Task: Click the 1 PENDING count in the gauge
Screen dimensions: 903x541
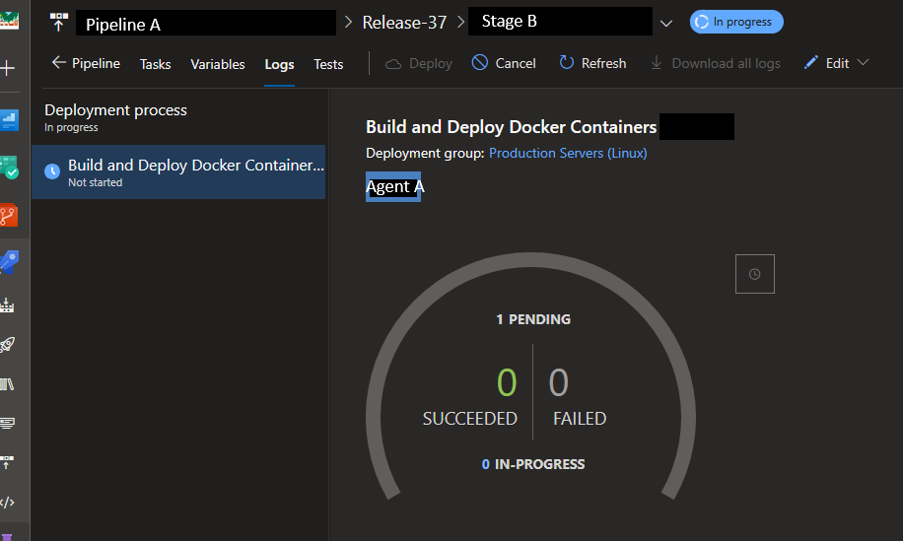Action: [533, 319]
